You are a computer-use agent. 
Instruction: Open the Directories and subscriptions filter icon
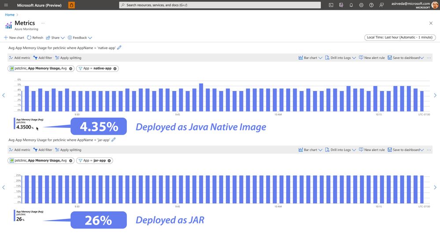coord(341,5)
